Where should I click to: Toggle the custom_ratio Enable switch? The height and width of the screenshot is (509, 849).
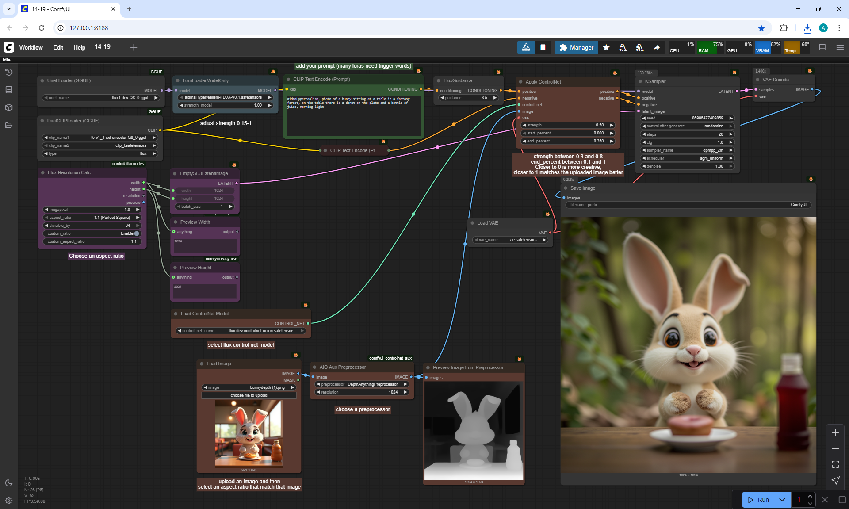(136, 233)
